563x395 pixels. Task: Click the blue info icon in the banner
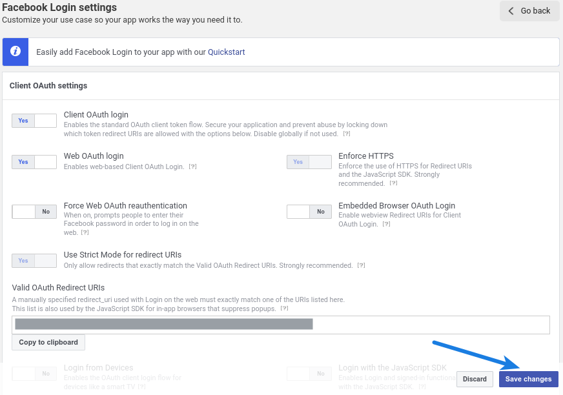[15, 52]
